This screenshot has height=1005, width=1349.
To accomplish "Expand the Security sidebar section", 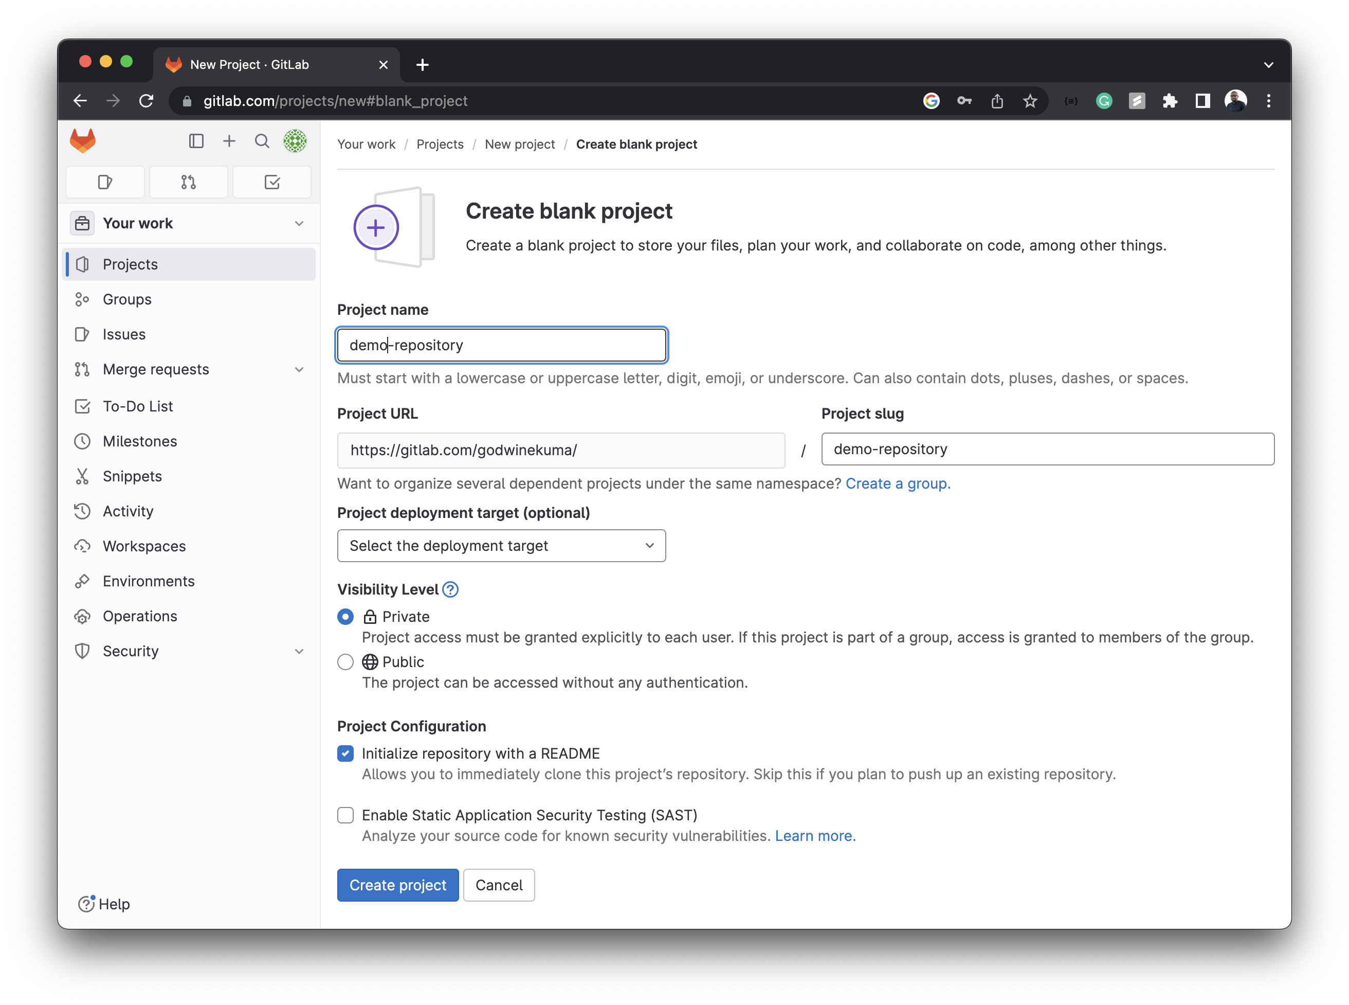I will [x=299, y=652].
